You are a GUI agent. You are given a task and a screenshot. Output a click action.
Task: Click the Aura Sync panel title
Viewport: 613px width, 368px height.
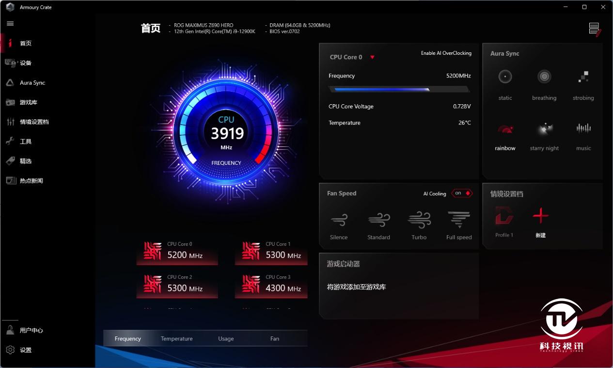pos(504,53)
